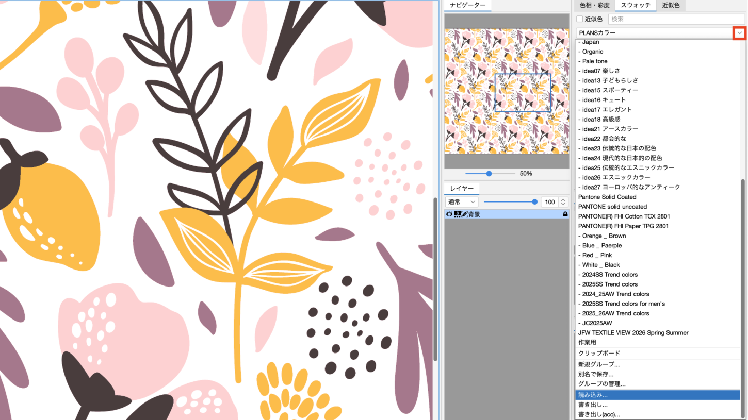
Task: Select 2025SS Trend colors group
Action: pyautogui.click(x=610, y=284)
